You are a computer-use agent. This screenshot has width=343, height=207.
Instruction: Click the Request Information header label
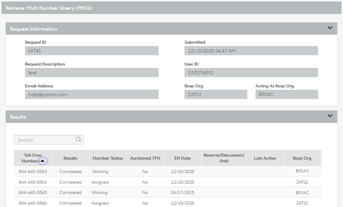click(x=34, y=29)
